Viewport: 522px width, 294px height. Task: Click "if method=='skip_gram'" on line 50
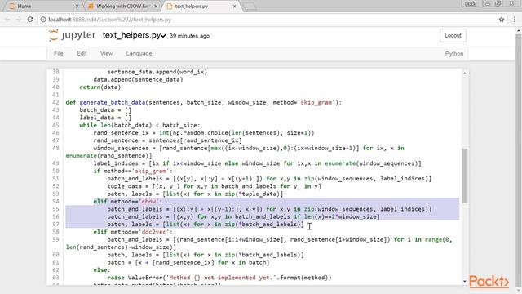(133, 171)
